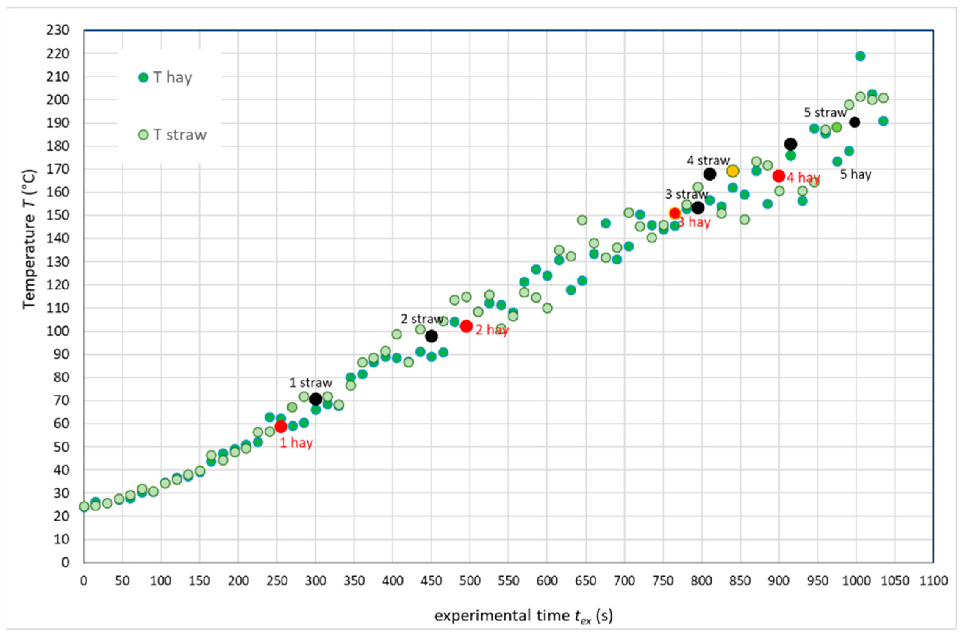Click the black '2 straw' data marker
The image size is (963, 638).
pos(431,336)
